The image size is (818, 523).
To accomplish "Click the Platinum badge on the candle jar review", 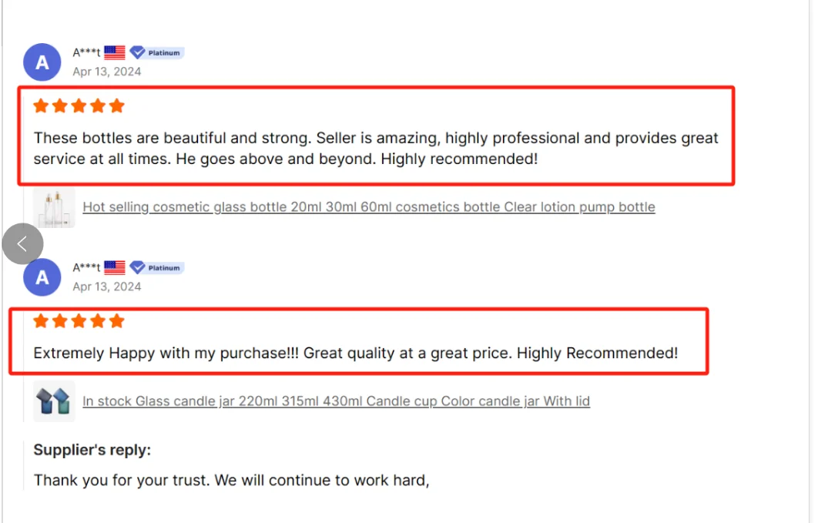I will click(157, 267).
